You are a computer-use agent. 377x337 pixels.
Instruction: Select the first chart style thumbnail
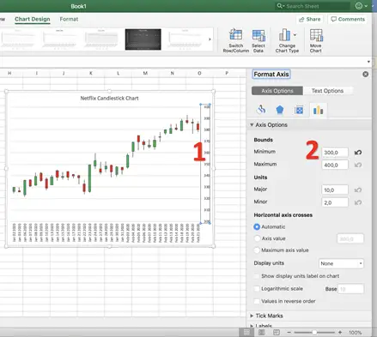(x=18, y=39)
